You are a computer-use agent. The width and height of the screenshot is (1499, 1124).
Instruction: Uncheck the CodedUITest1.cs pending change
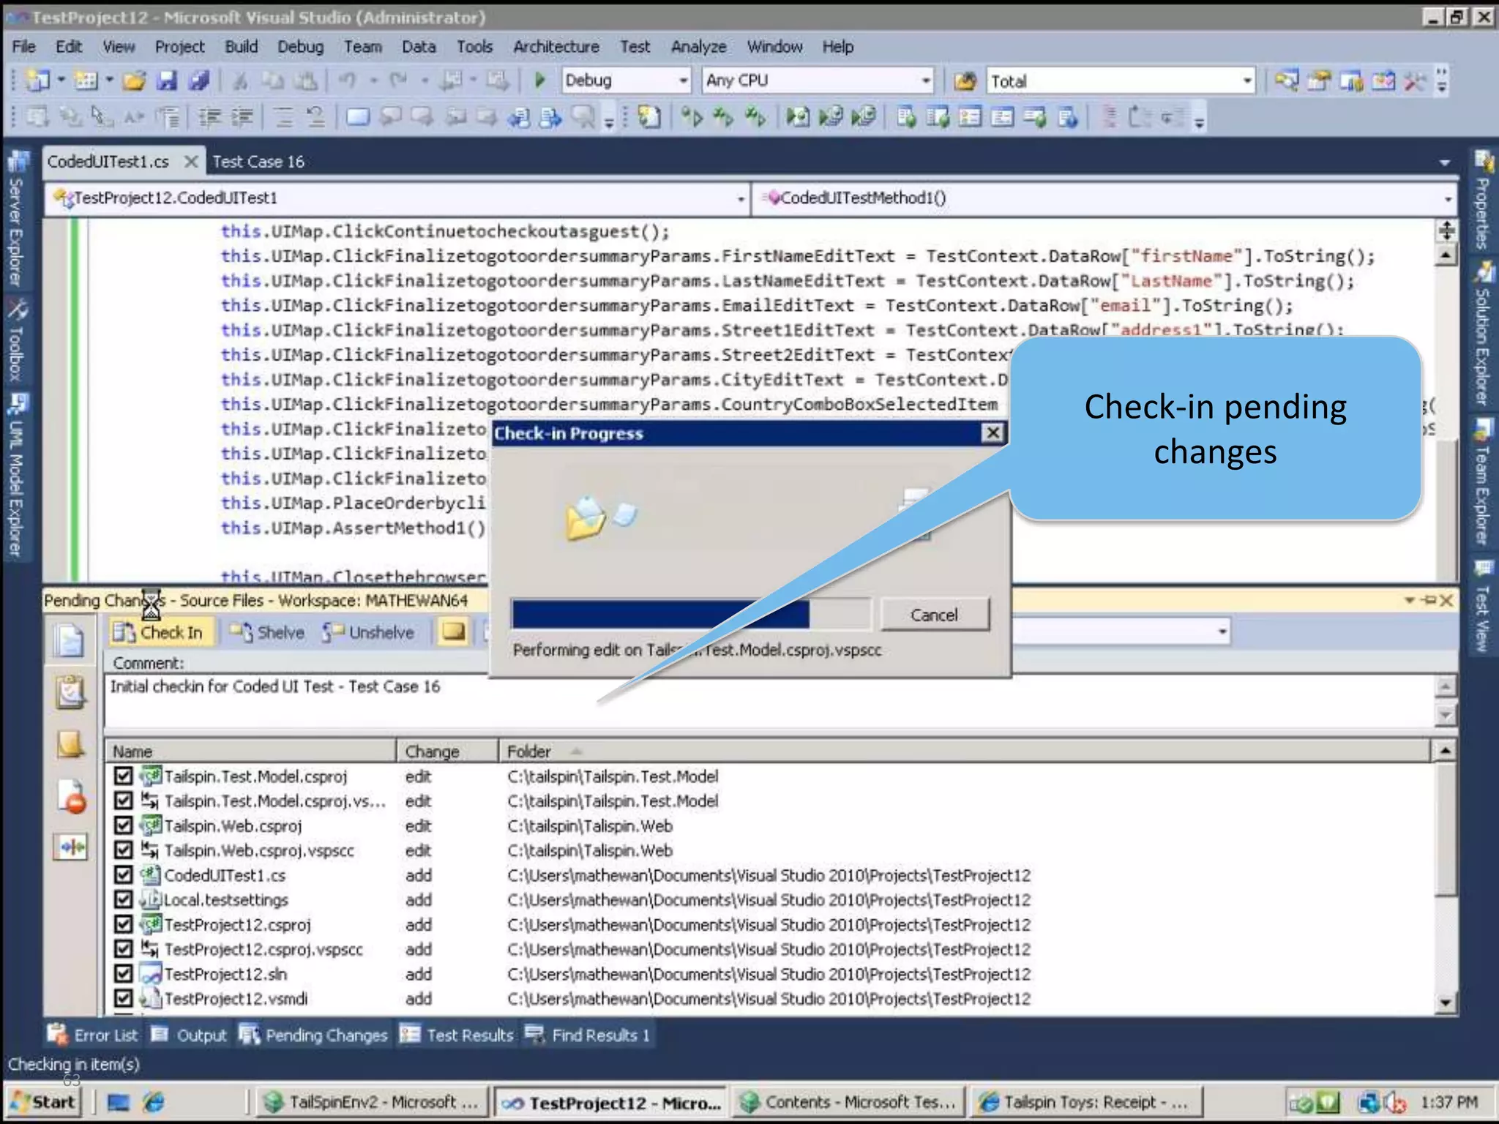pos(124,875)
